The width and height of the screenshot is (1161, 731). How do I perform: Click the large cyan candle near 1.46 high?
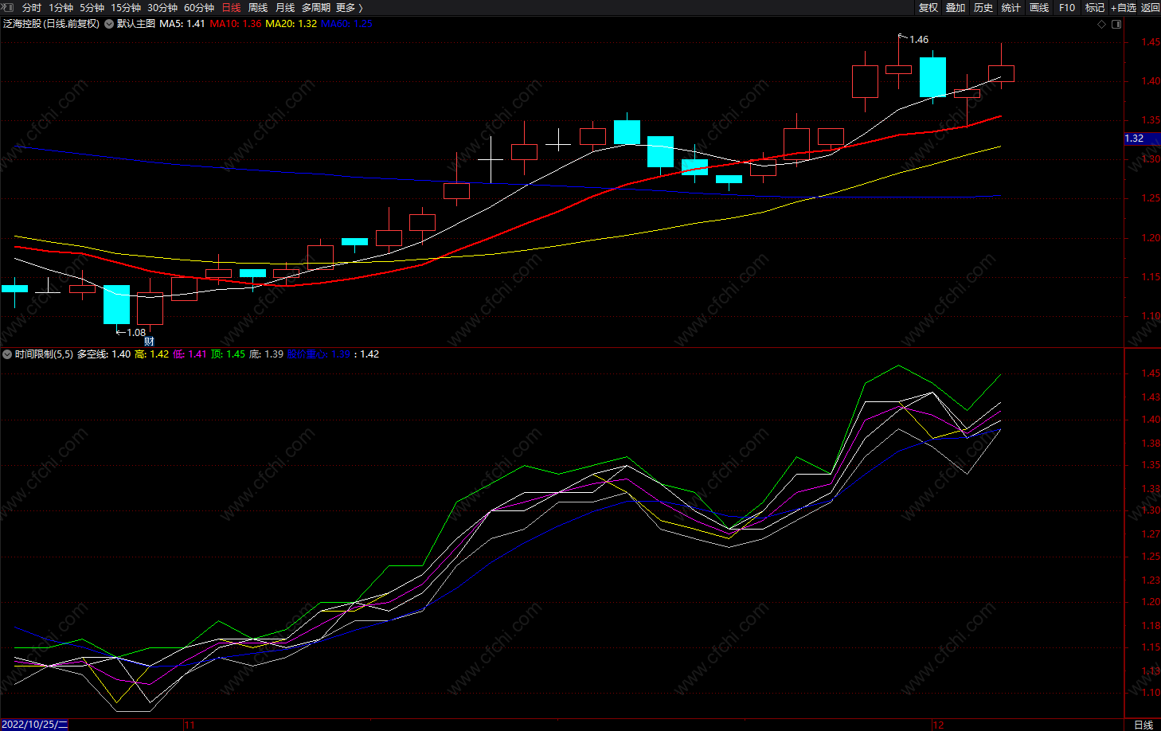[x=932, y=77]
